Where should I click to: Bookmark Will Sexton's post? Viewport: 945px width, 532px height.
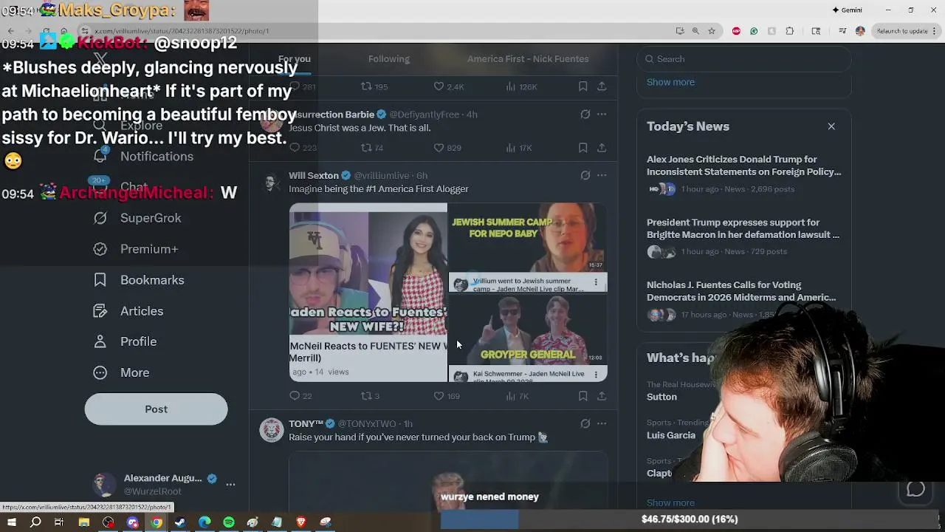pos(583,396)
